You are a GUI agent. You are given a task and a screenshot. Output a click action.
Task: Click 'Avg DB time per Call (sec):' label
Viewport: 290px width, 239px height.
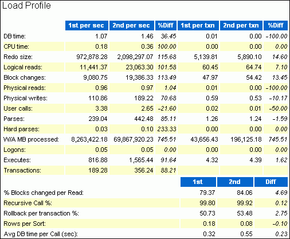[x=41, y=234]
